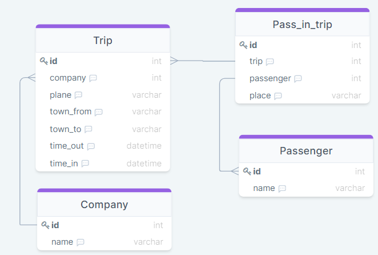Screen dimensions: 378x255
Task: Select the Trip table header
Action: (x=103, y=41)
